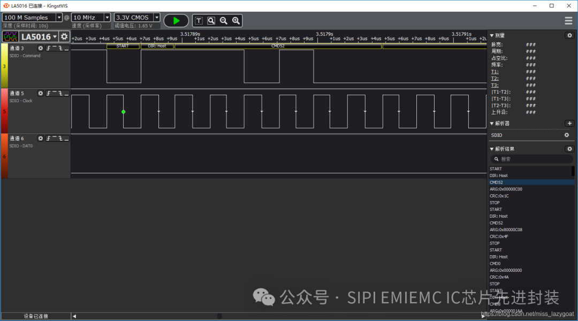Click the SDIO - Clock channel label
Screen dimensions: 578x321
pos(21,101)
